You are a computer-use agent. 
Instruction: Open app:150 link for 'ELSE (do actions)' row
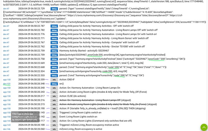[7, 96]
